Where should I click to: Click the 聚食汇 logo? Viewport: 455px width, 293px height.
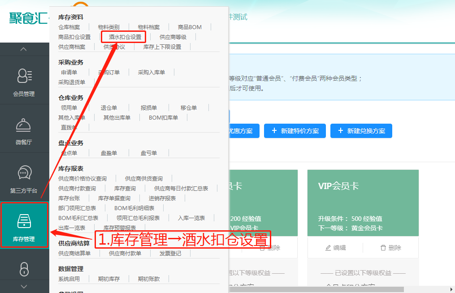(28, 18)
